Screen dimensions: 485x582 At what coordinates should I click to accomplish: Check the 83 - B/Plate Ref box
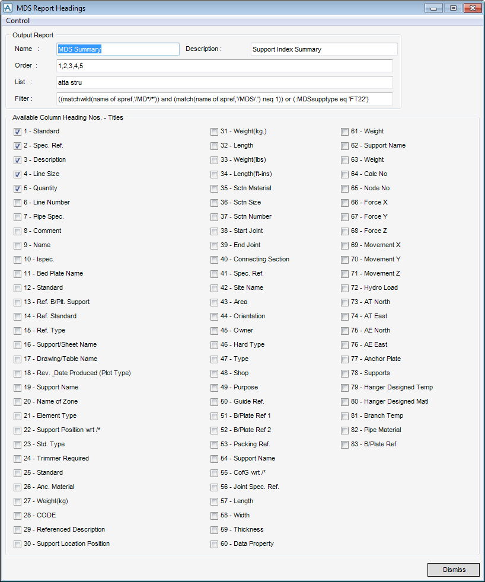pyautogui.click(x=344, y=445)
